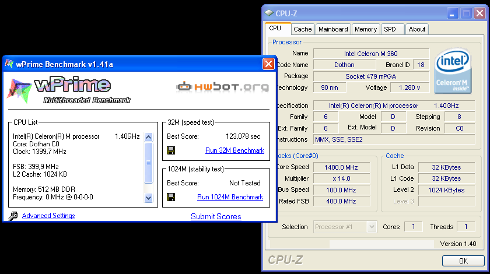Click the Specification field in CPU-Z
The height and width of the screenshot is (274, 490).
(x=394, y=106)
